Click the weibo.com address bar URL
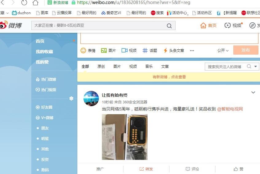Viewport: 260px width, 174px height. 134,2
